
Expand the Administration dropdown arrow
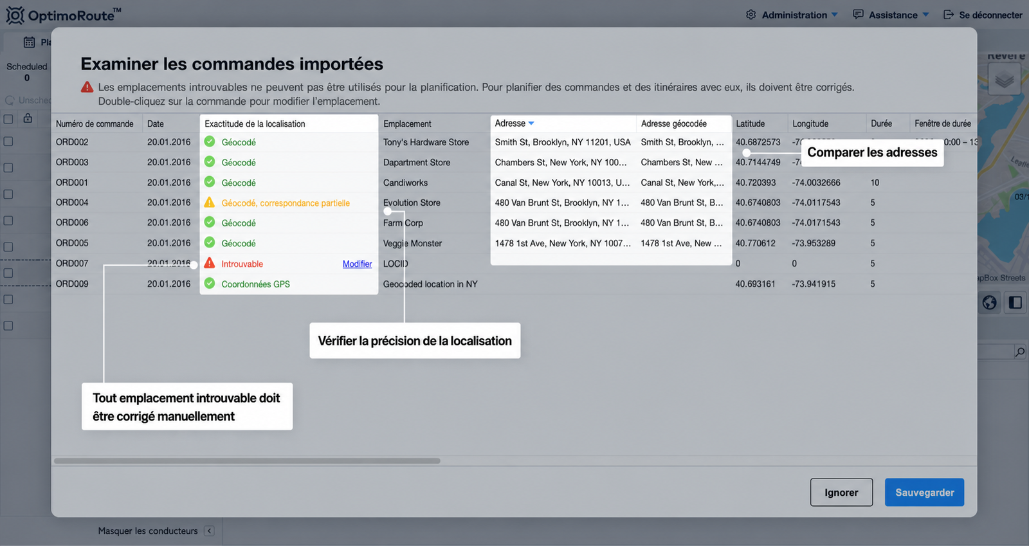pyautogui.click(x=835, y=15)
